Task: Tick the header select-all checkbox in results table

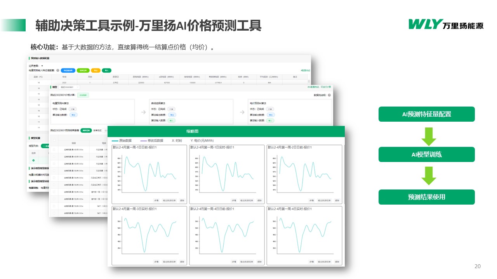Action: [x=54, y=140]
